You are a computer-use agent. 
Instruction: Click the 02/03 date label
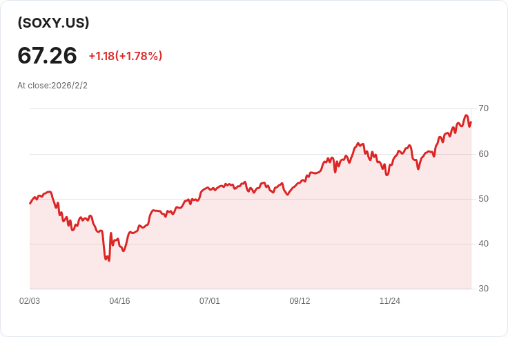tap(30, 301)
